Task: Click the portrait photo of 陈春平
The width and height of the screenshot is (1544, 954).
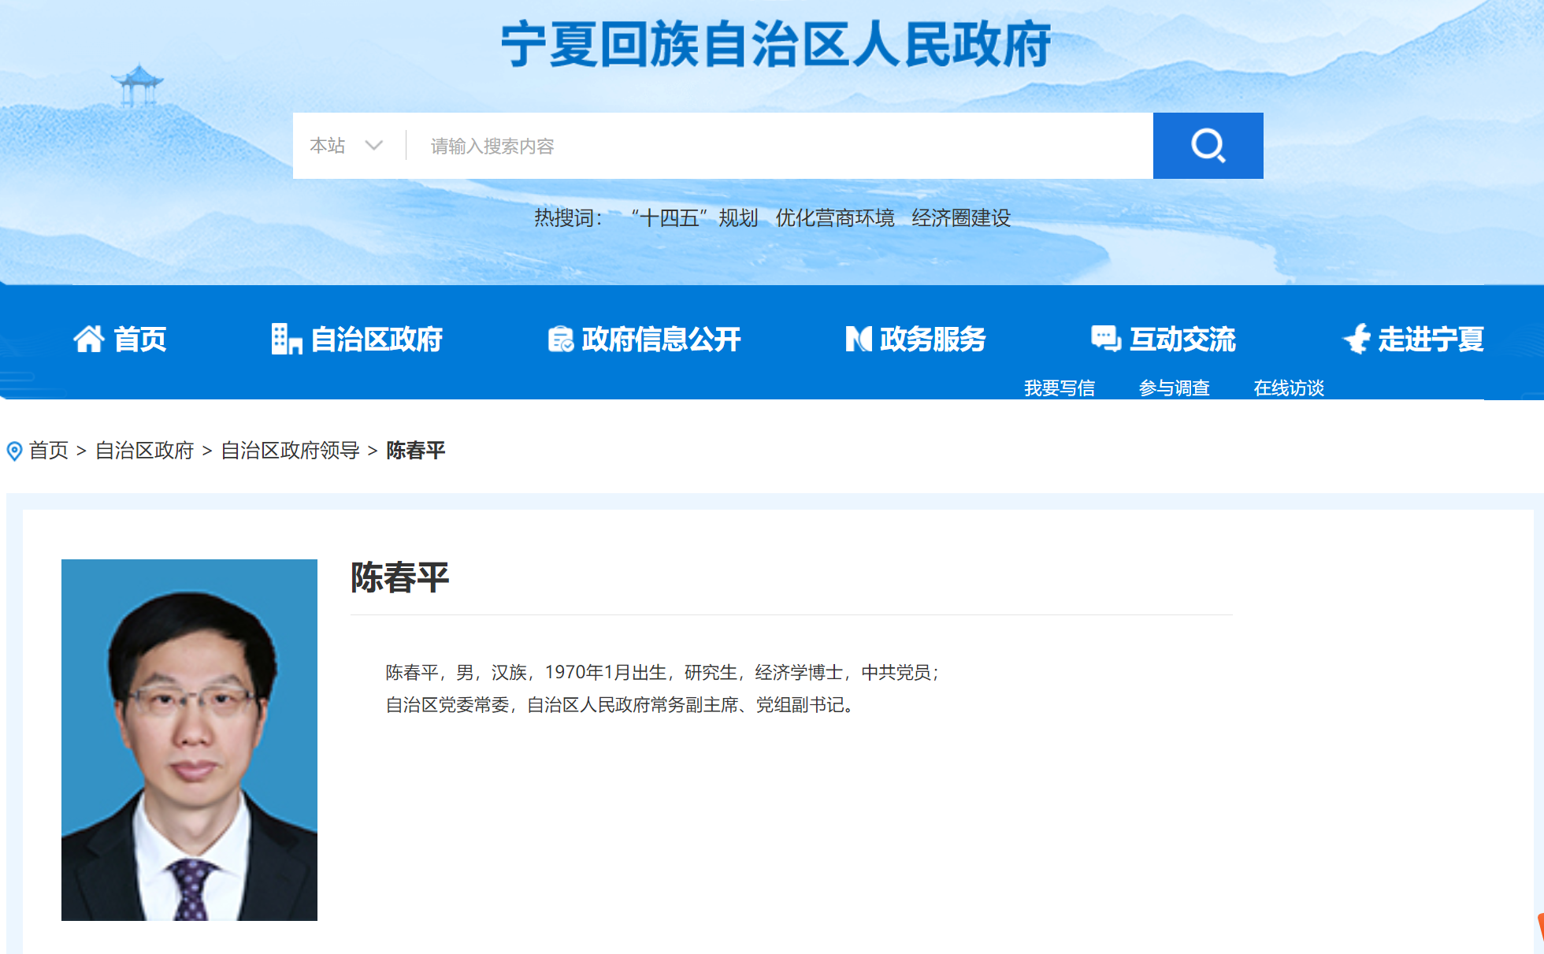Action: pyautogui.click(x=189, y=740)
